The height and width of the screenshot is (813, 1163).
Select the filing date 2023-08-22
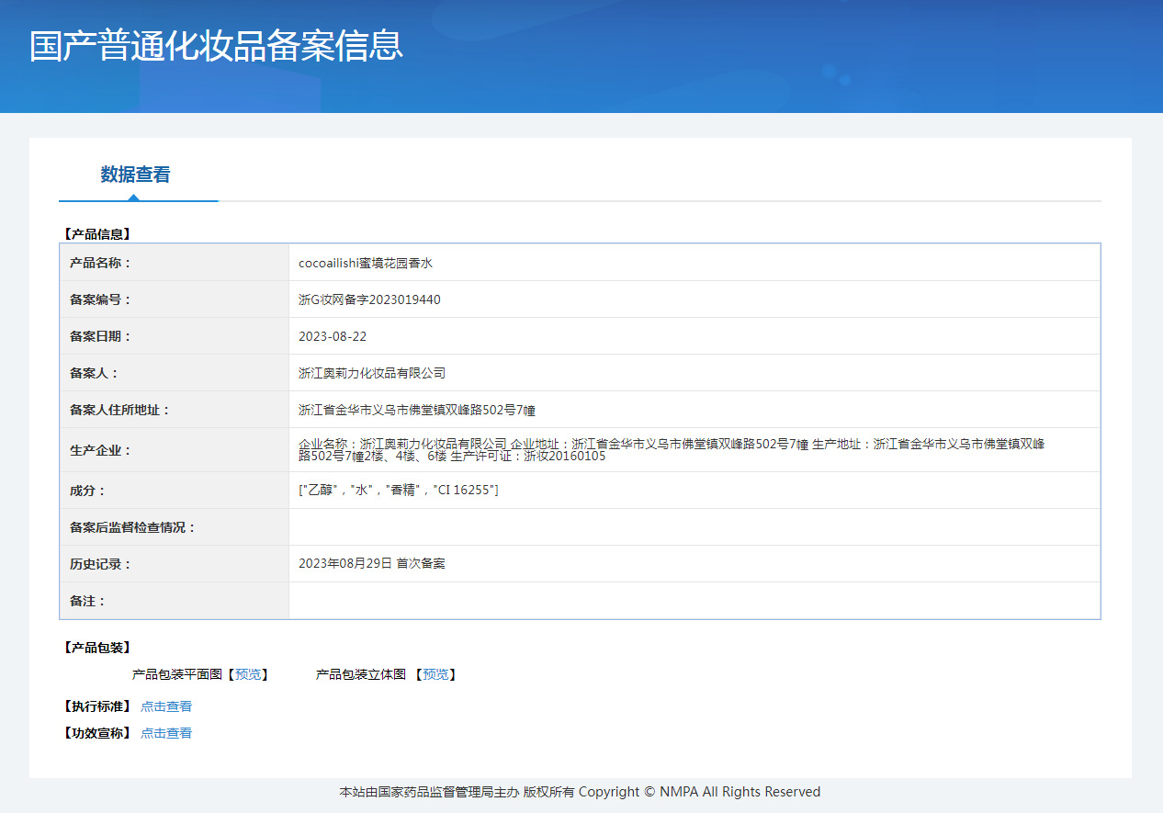pyautogui.click(x=333, y=336)
